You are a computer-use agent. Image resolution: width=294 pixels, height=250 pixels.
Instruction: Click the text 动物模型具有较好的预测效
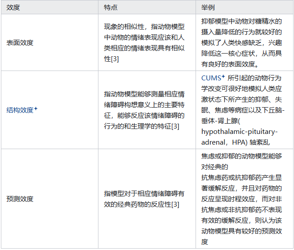point(242,231)
